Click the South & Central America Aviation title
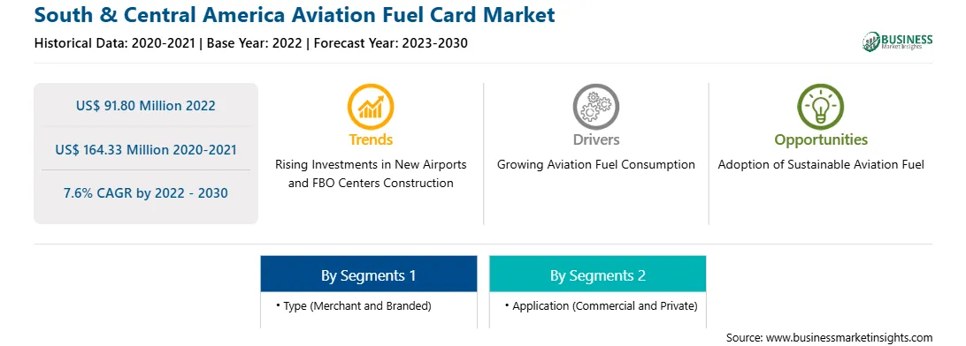 click(295, 14)
